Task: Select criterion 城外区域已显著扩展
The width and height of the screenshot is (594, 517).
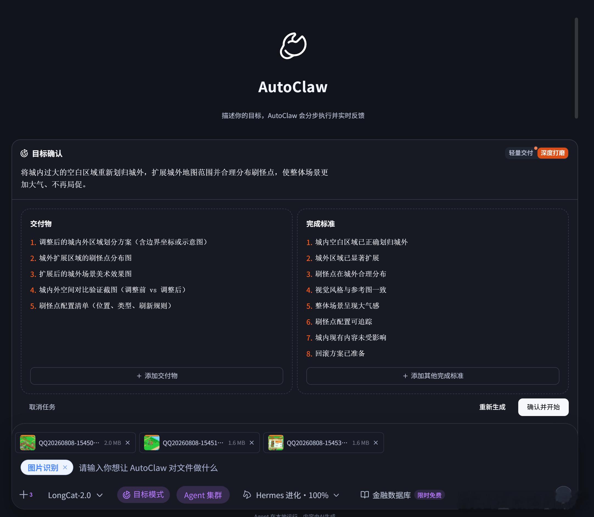Action: click(x=347, y=258)
